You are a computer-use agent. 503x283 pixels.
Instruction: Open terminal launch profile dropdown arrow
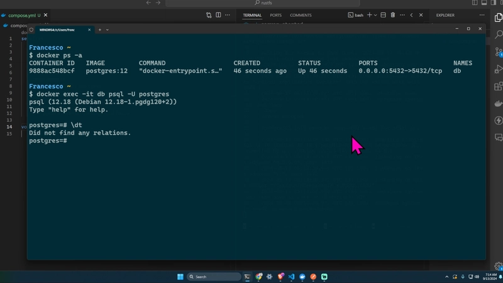pos(375,15)
